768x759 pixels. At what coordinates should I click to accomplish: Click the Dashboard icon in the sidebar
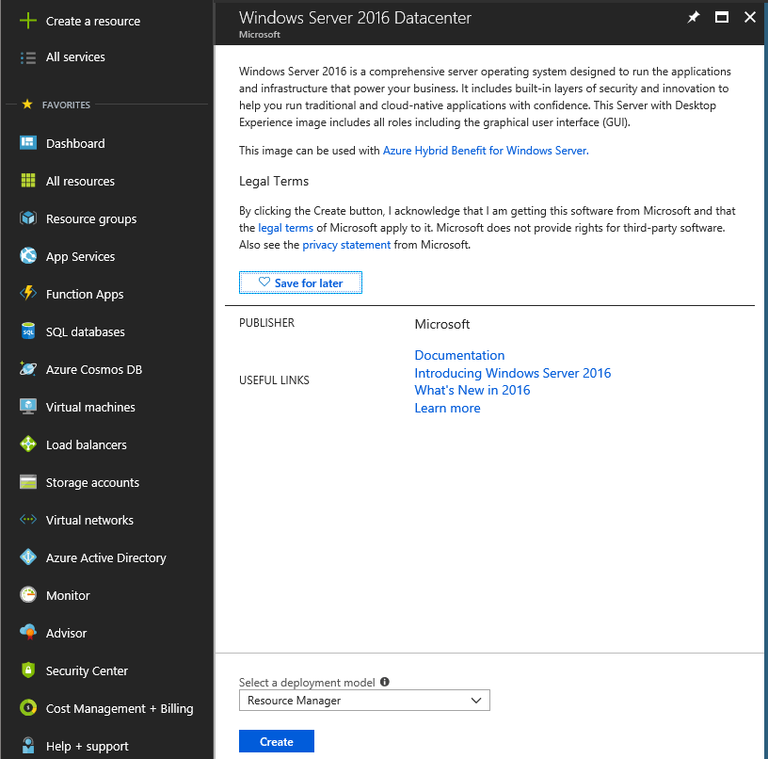[x=28, y=142]
